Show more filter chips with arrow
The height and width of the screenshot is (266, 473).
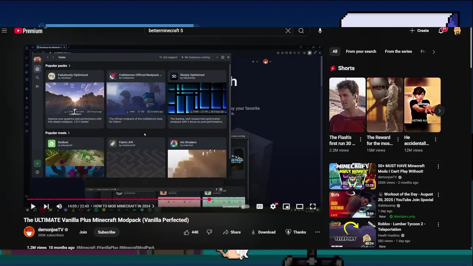click(x=433, y=52)
